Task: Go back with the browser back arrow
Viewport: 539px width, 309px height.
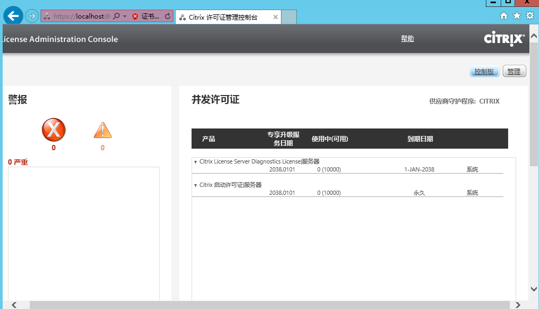Action: 13,16
